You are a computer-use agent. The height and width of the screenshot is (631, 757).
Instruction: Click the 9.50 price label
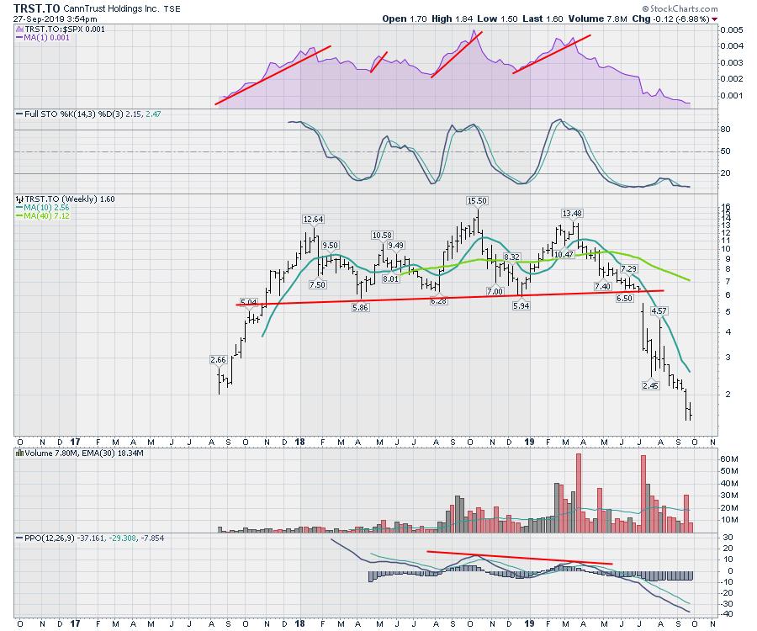(330, 246)
